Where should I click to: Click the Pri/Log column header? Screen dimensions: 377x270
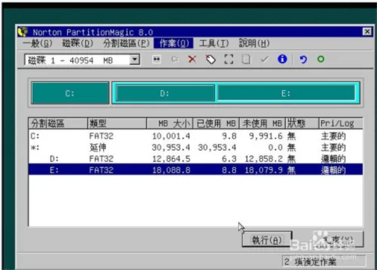click(x=341, y=124)
